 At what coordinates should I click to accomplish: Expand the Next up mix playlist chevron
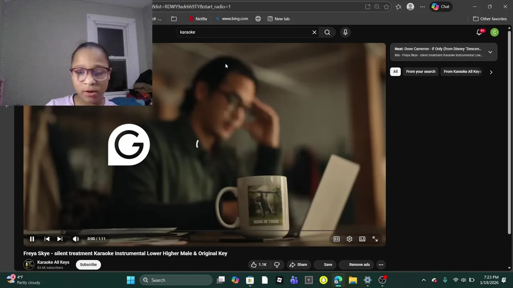[x=490, y=52]
